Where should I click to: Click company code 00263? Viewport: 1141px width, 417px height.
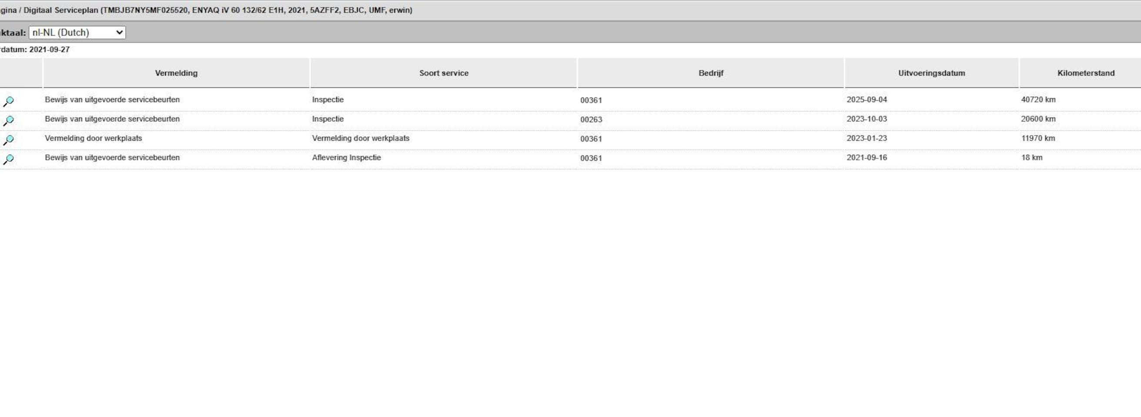coord(591,119)
